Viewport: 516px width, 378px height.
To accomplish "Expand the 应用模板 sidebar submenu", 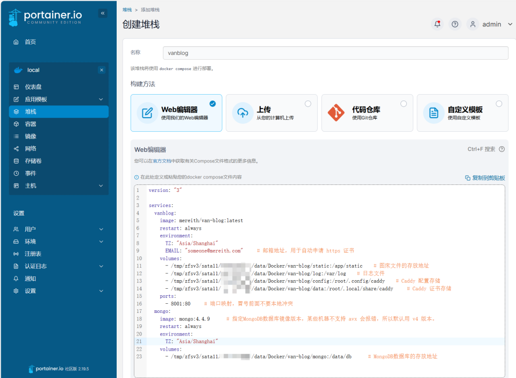I will point(101,99).
